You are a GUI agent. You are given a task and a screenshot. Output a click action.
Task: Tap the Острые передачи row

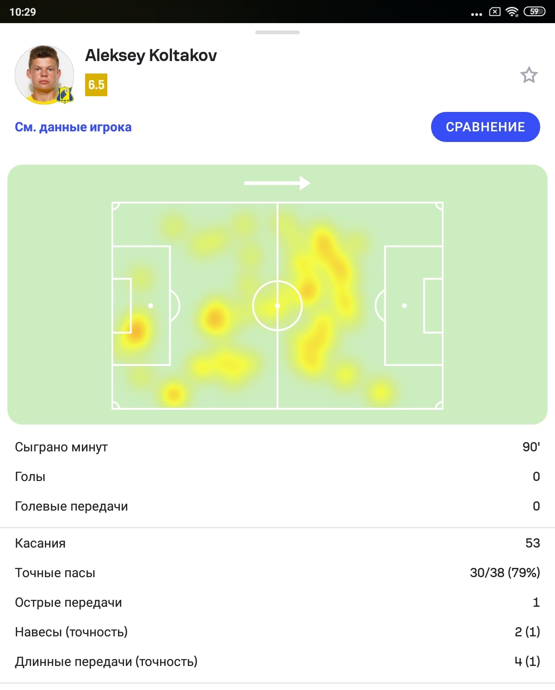(277, 602)
